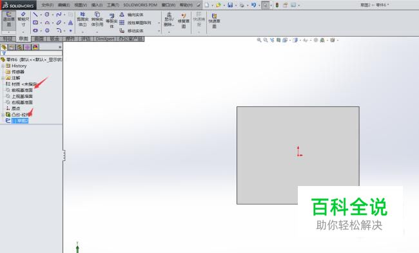Click Mirror Entities (镜向实体)
This screenshot has height=253, width=419.
(132, 15)
